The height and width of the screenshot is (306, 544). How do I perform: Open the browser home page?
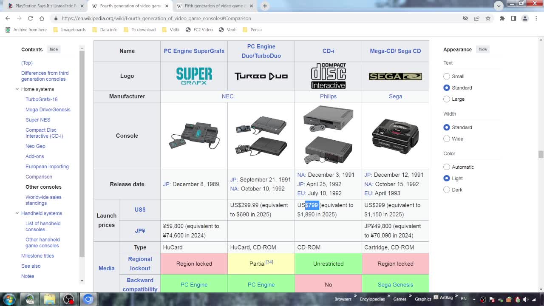[x=42, y=18]
